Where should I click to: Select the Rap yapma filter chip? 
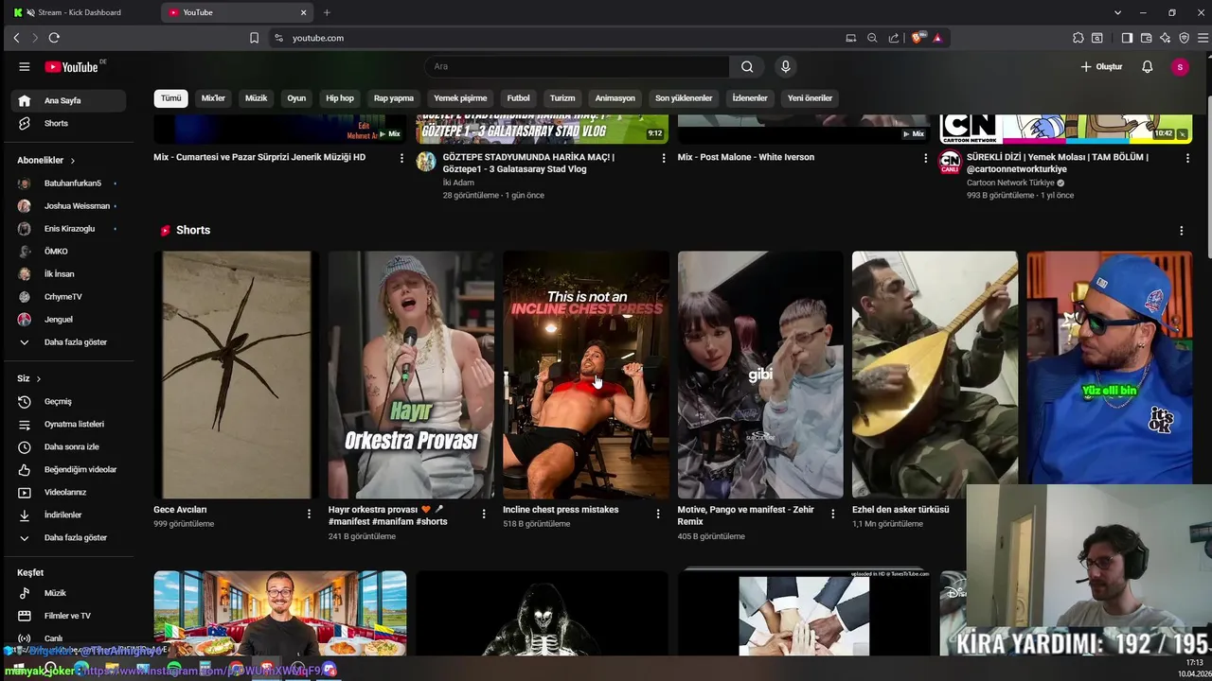394,98
